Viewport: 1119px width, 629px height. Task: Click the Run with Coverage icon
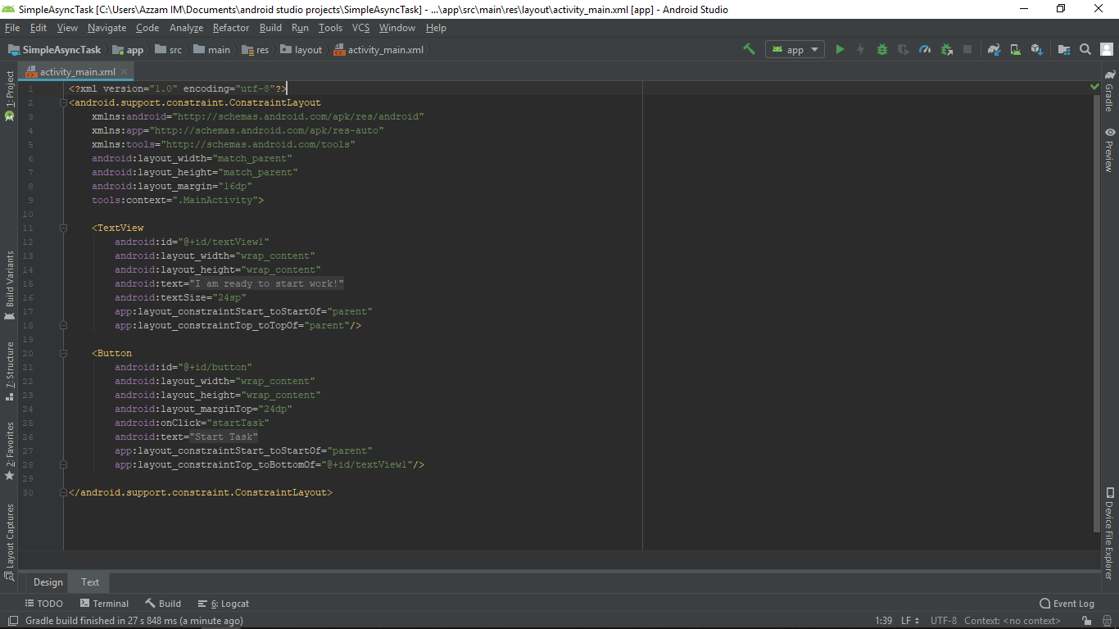click(x=904, y=49)
